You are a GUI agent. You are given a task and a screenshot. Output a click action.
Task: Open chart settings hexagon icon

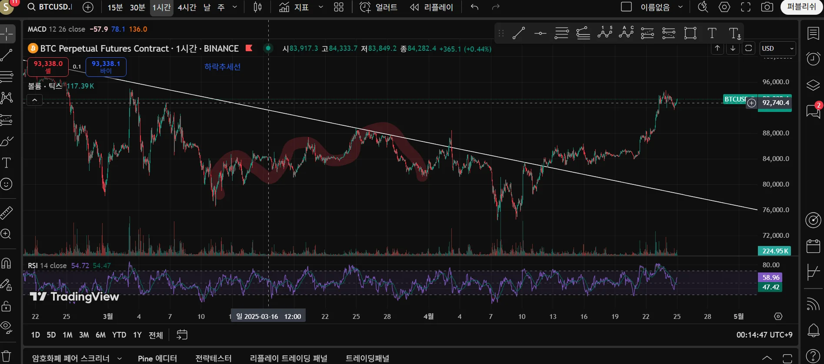[724, 7]
